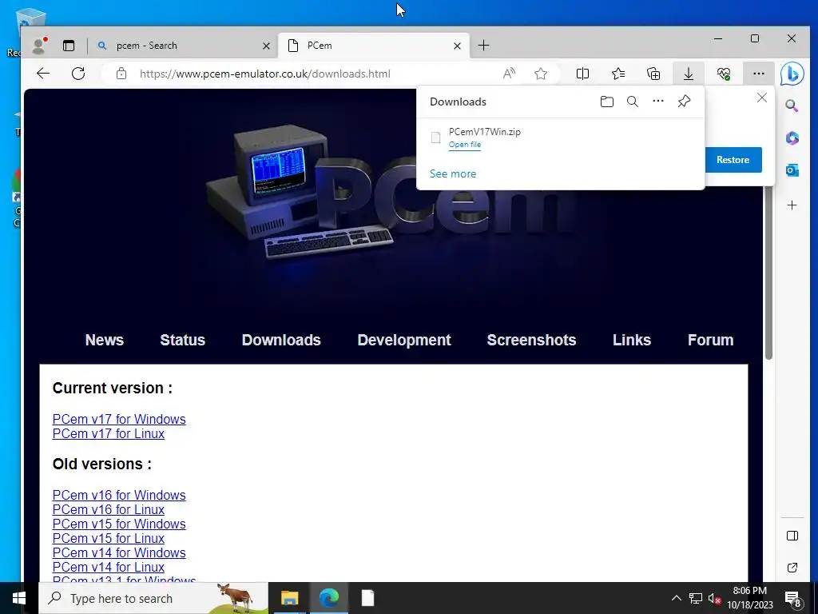Download PCem v14 for Linux
This screenshot has height=614, width=818.
pyautogui.click(x=109, y=567)
